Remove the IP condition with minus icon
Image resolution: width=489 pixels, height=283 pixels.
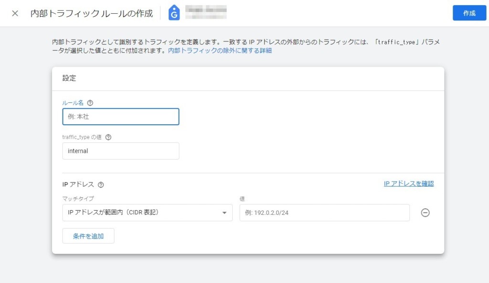[425, 213]
